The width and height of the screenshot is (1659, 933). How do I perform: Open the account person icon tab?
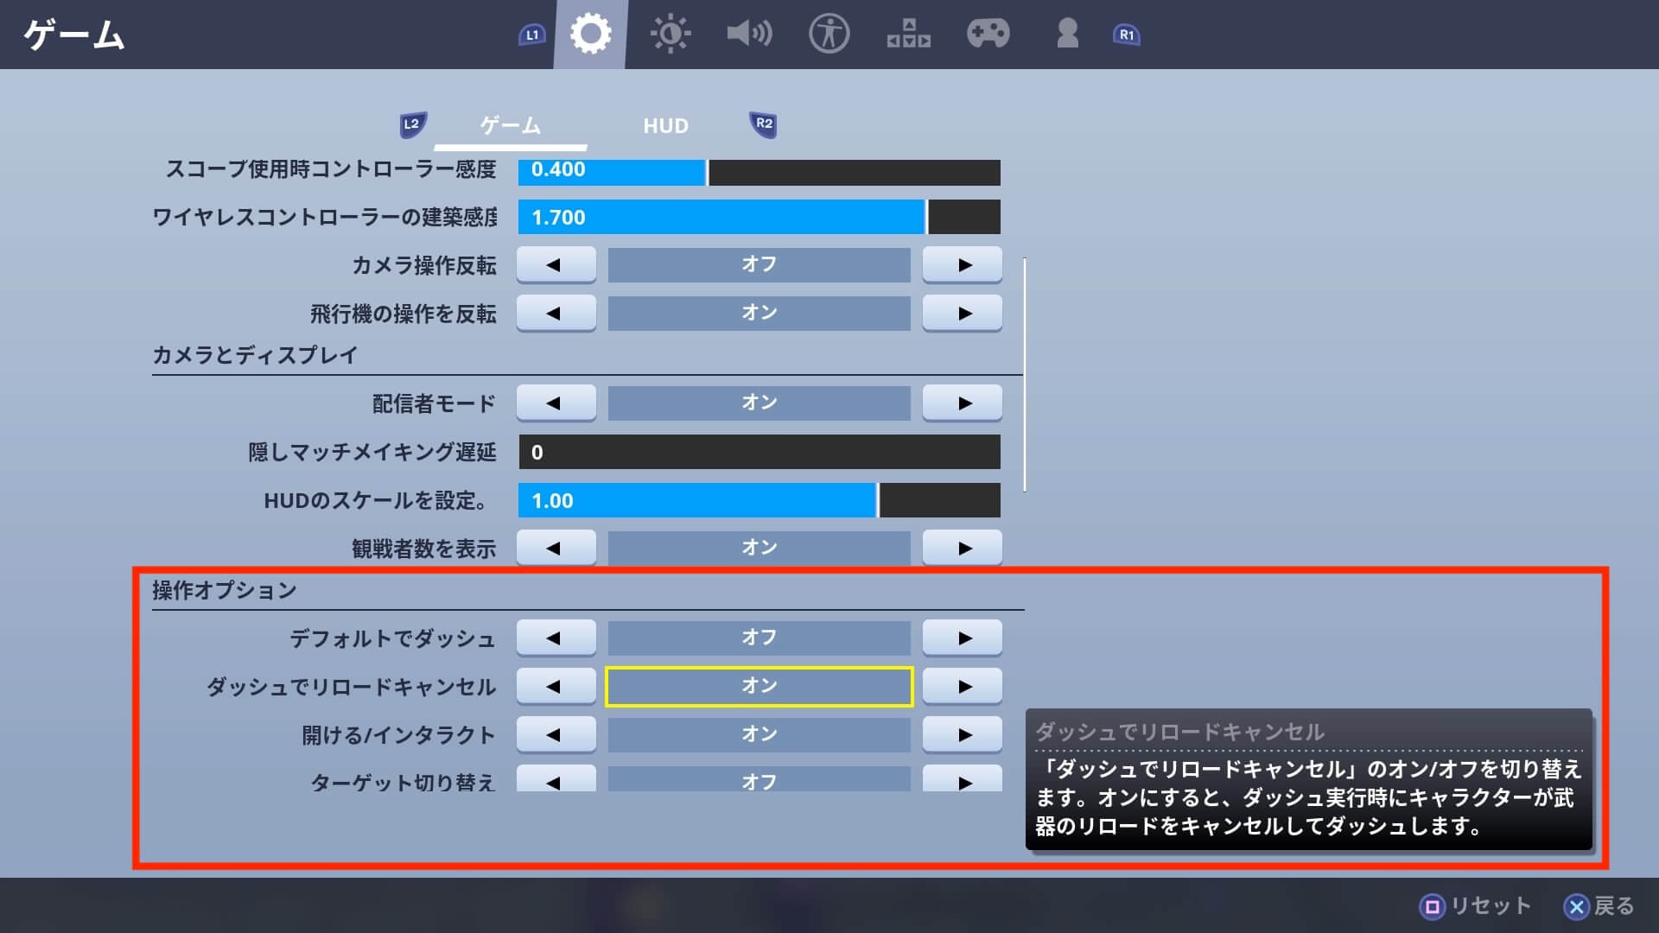(1067, 35)
